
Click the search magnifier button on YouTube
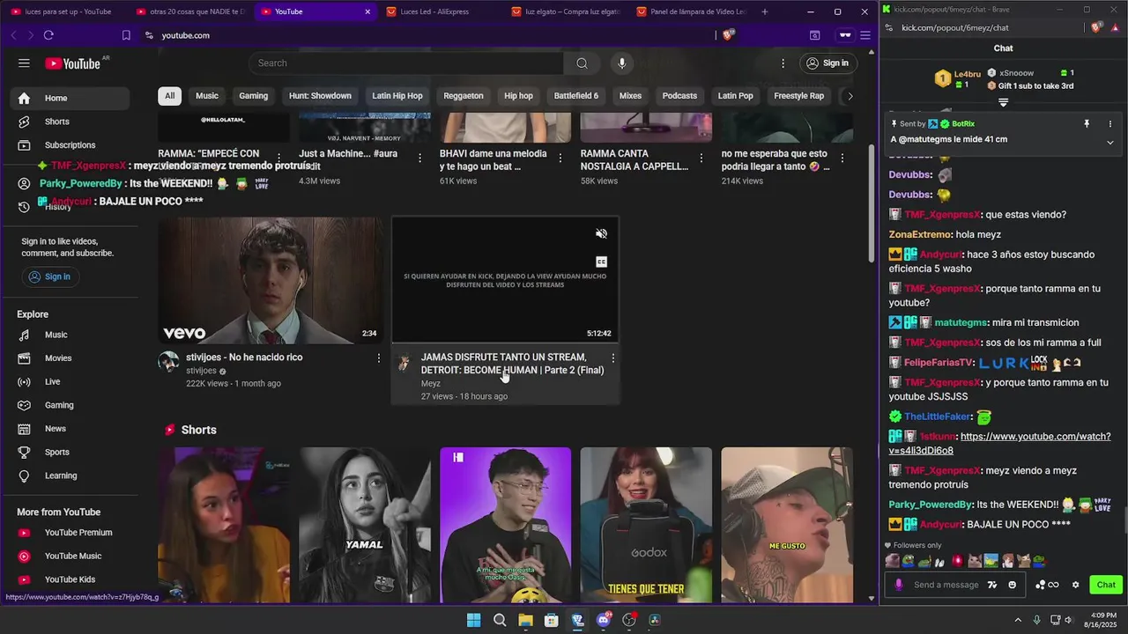pyautogui.click(x=582, y=63)
